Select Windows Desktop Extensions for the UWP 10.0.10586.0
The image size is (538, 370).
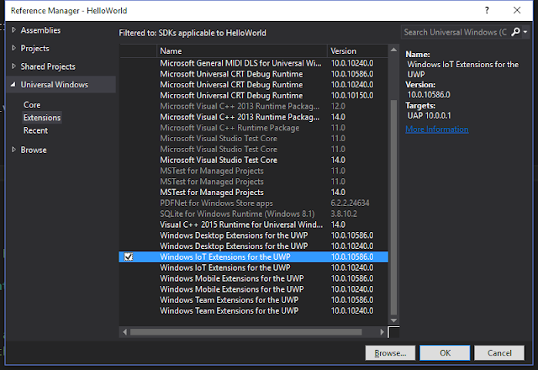pyautogui.click(x=254, y=235)
